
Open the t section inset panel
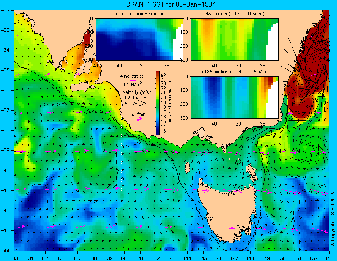139,40
